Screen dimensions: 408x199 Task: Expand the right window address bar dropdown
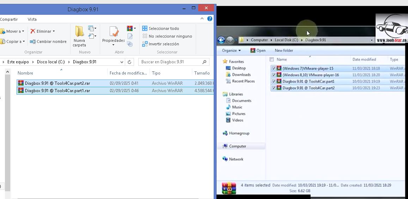(x=372, y=40)
